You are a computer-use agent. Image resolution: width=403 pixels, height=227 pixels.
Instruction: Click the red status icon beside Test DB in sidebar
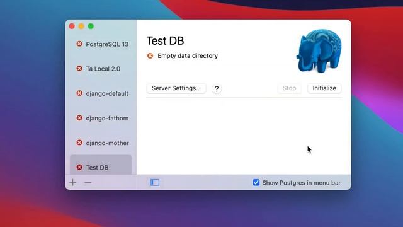click(79, 167)
